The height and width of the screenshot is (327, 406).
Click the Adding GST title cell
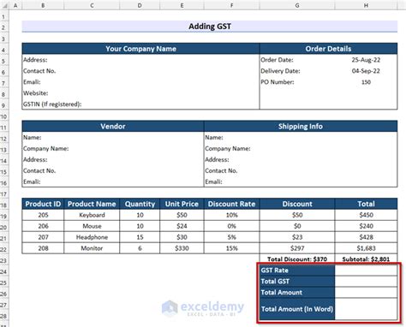tap(210, 27)
